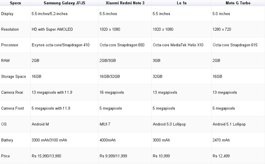Select the Xiaomi Redmi Note 3 header
Screen dimensions: 265x164
(125, 3)
